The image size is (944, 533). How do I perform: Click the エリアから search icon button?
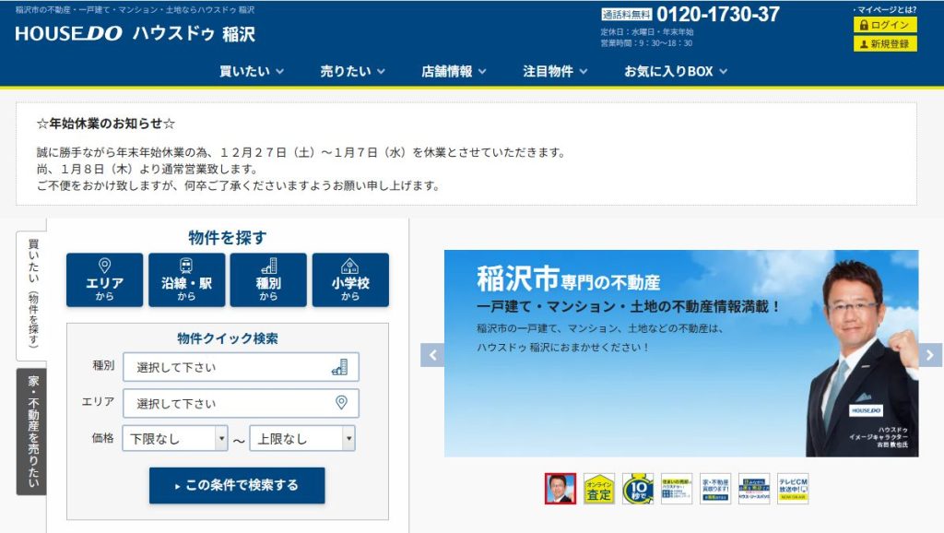click(x=104, y=279)
